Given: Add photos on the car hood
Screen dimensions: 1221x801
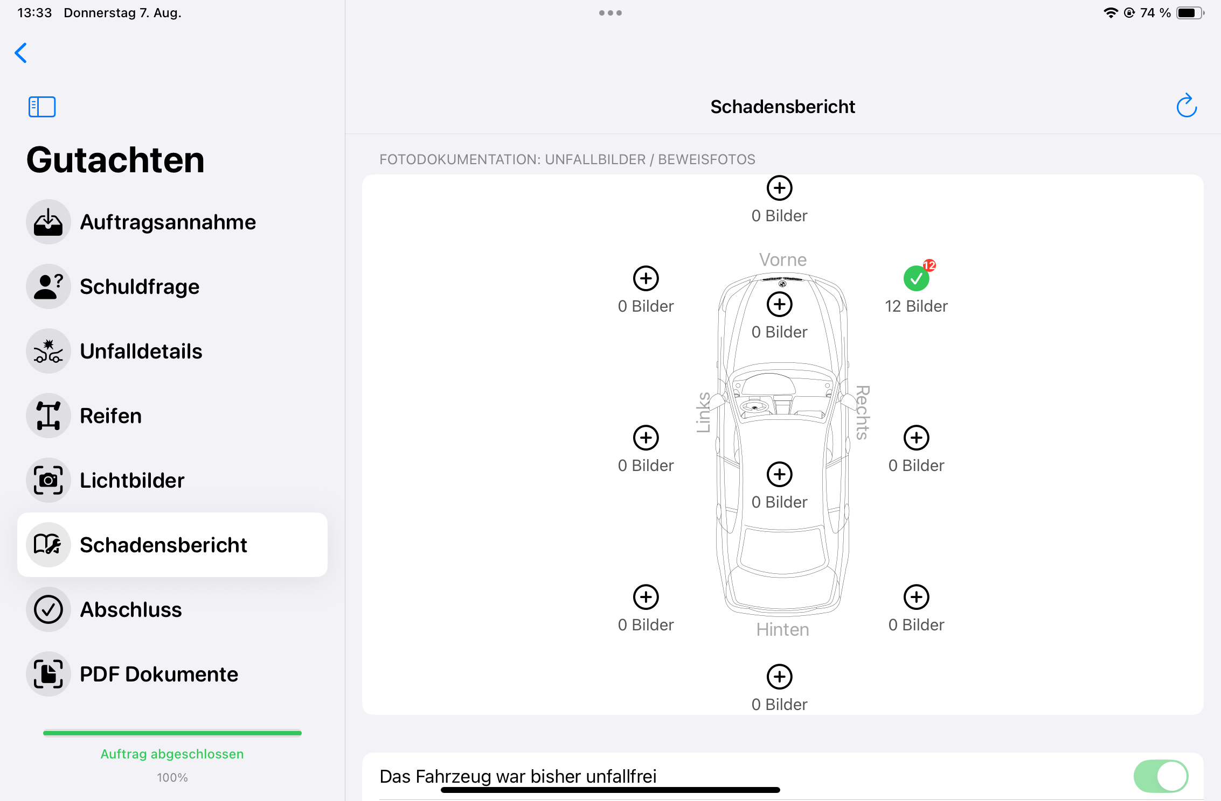Looking at the screenshot, I should [779, 305].
